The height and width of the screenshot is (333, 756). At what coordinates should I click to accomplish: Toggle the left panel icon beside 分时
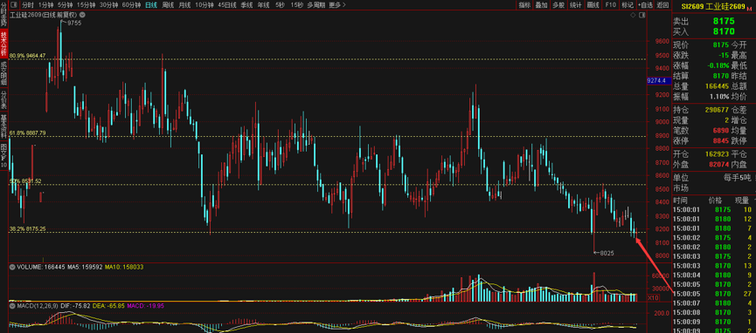(x=15, y=5)
